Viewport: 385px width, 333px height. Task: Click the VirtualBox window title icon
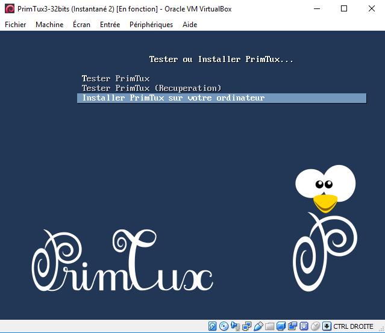(x=10, y=9)
